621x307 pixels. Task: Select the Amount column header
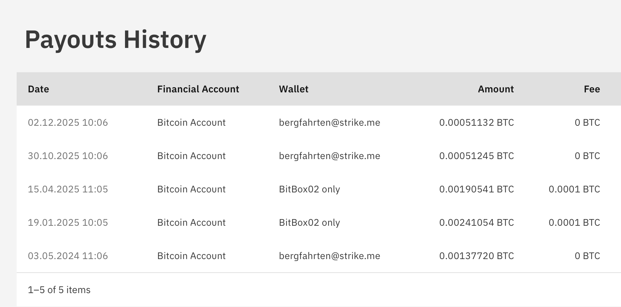pyautogui.click(x=496, y=89)
